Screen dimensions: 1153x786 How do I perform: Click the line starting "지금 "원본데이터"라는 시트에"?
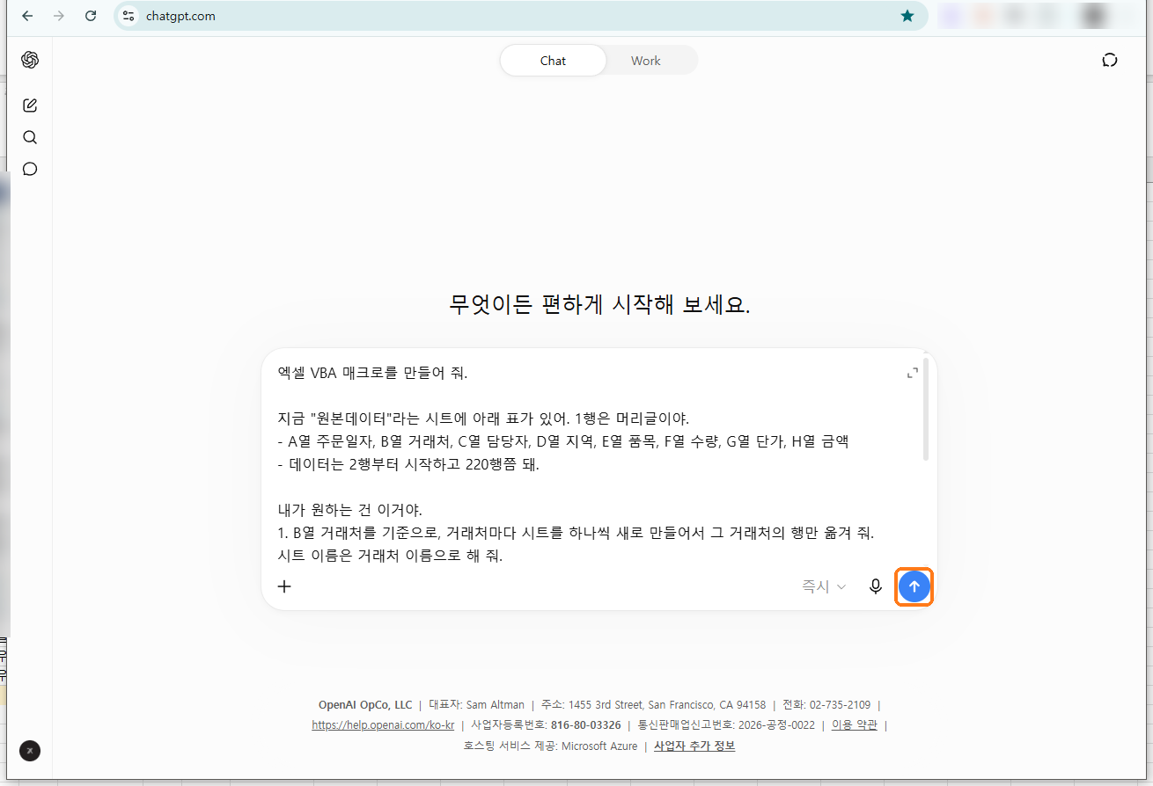(x=484, y=418)
